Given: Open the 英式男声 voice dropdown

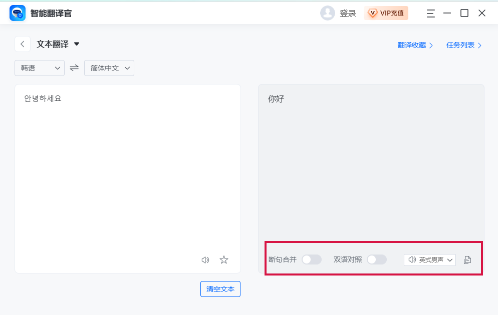Looking at the screenshot, I should [430, 260].
